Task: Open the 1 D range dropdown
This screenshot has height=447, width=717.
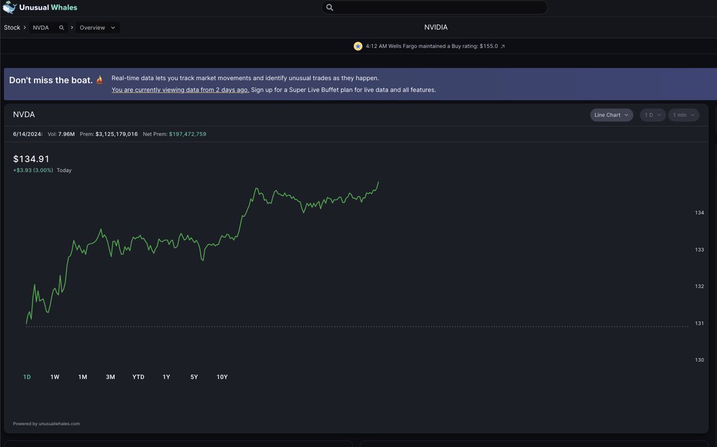Action: pos(652,115)
